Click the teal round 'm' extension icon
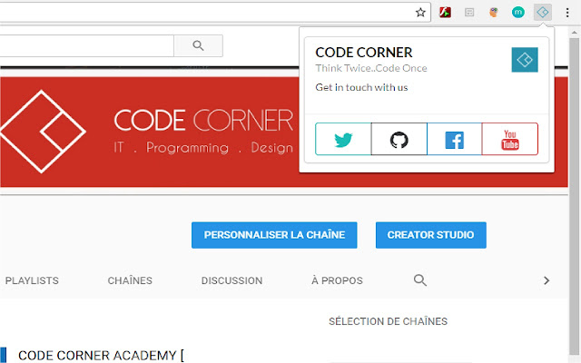The height and width of the screenshot is (363, 581). click(x=518, y=13)
